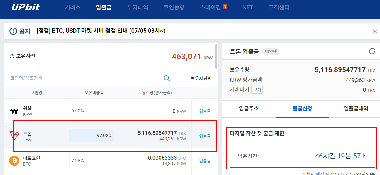
Task: Click the 공지 exclamation icon
Action: coord(13,31)
